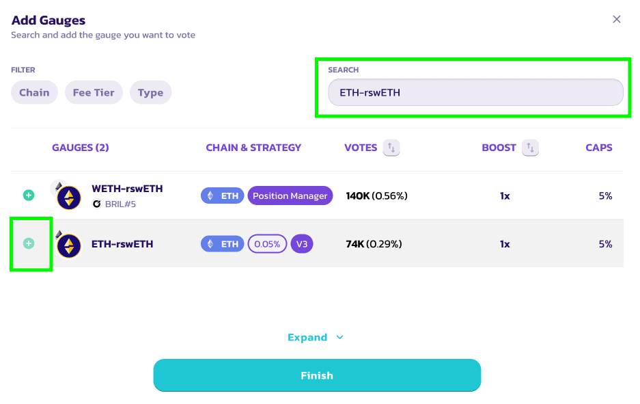Add the ETH-rswETH gauge with plus icon
Image resolution: width=640 pixels, height=404 pixels.
(x=29, y=243)
